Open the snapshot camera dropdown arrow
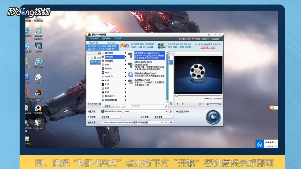 point(203,104)
